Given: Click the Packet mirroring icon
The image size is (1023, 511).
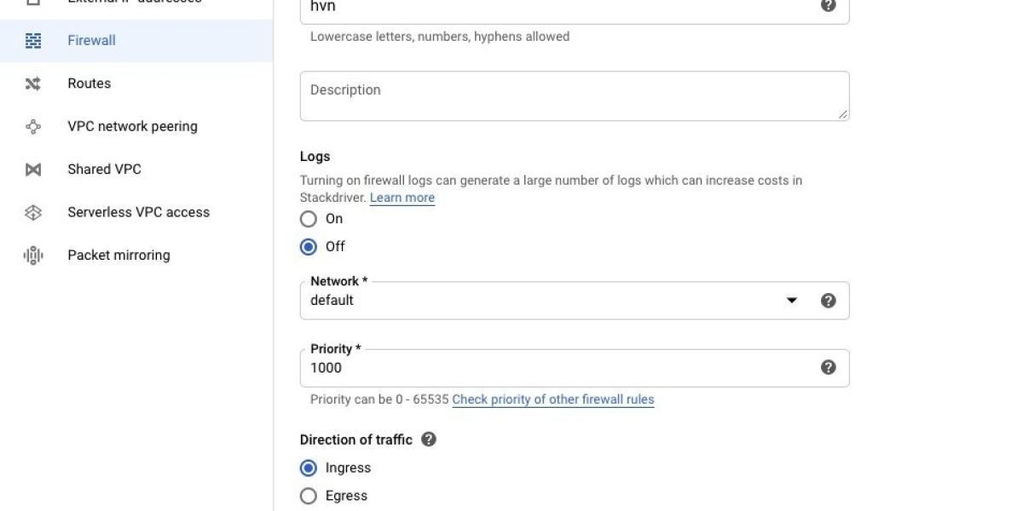Looking at the screenshot, I should point(33,255).
